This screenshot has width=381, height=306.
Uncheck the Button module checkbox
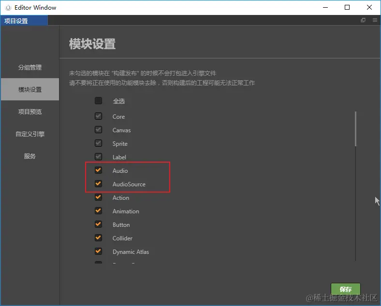point(99,224)
